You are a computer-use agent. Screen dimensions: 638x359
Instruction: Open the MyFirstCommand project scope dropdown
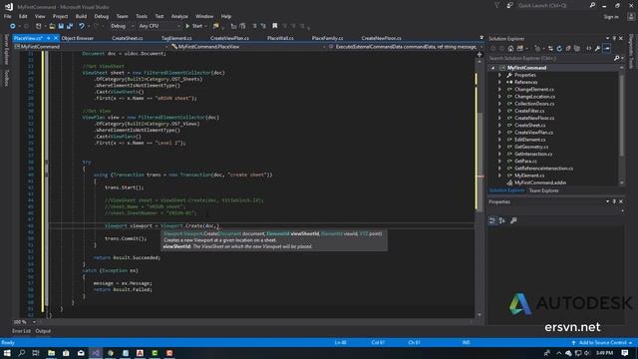tap(91, 47)
